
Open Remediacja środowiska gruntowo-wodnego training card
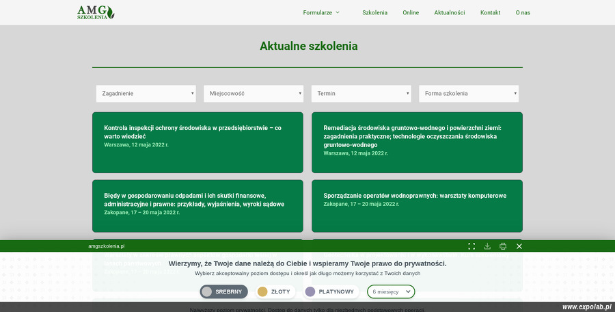click(417, 142)
